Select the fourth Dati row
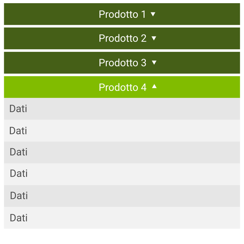The height and width of the screenshot is (244, 244). tap(122, 174)
